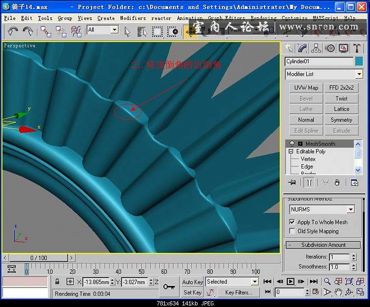Click Make Unique icon under stack
This screenshot has width=370, height=307.
326,183
